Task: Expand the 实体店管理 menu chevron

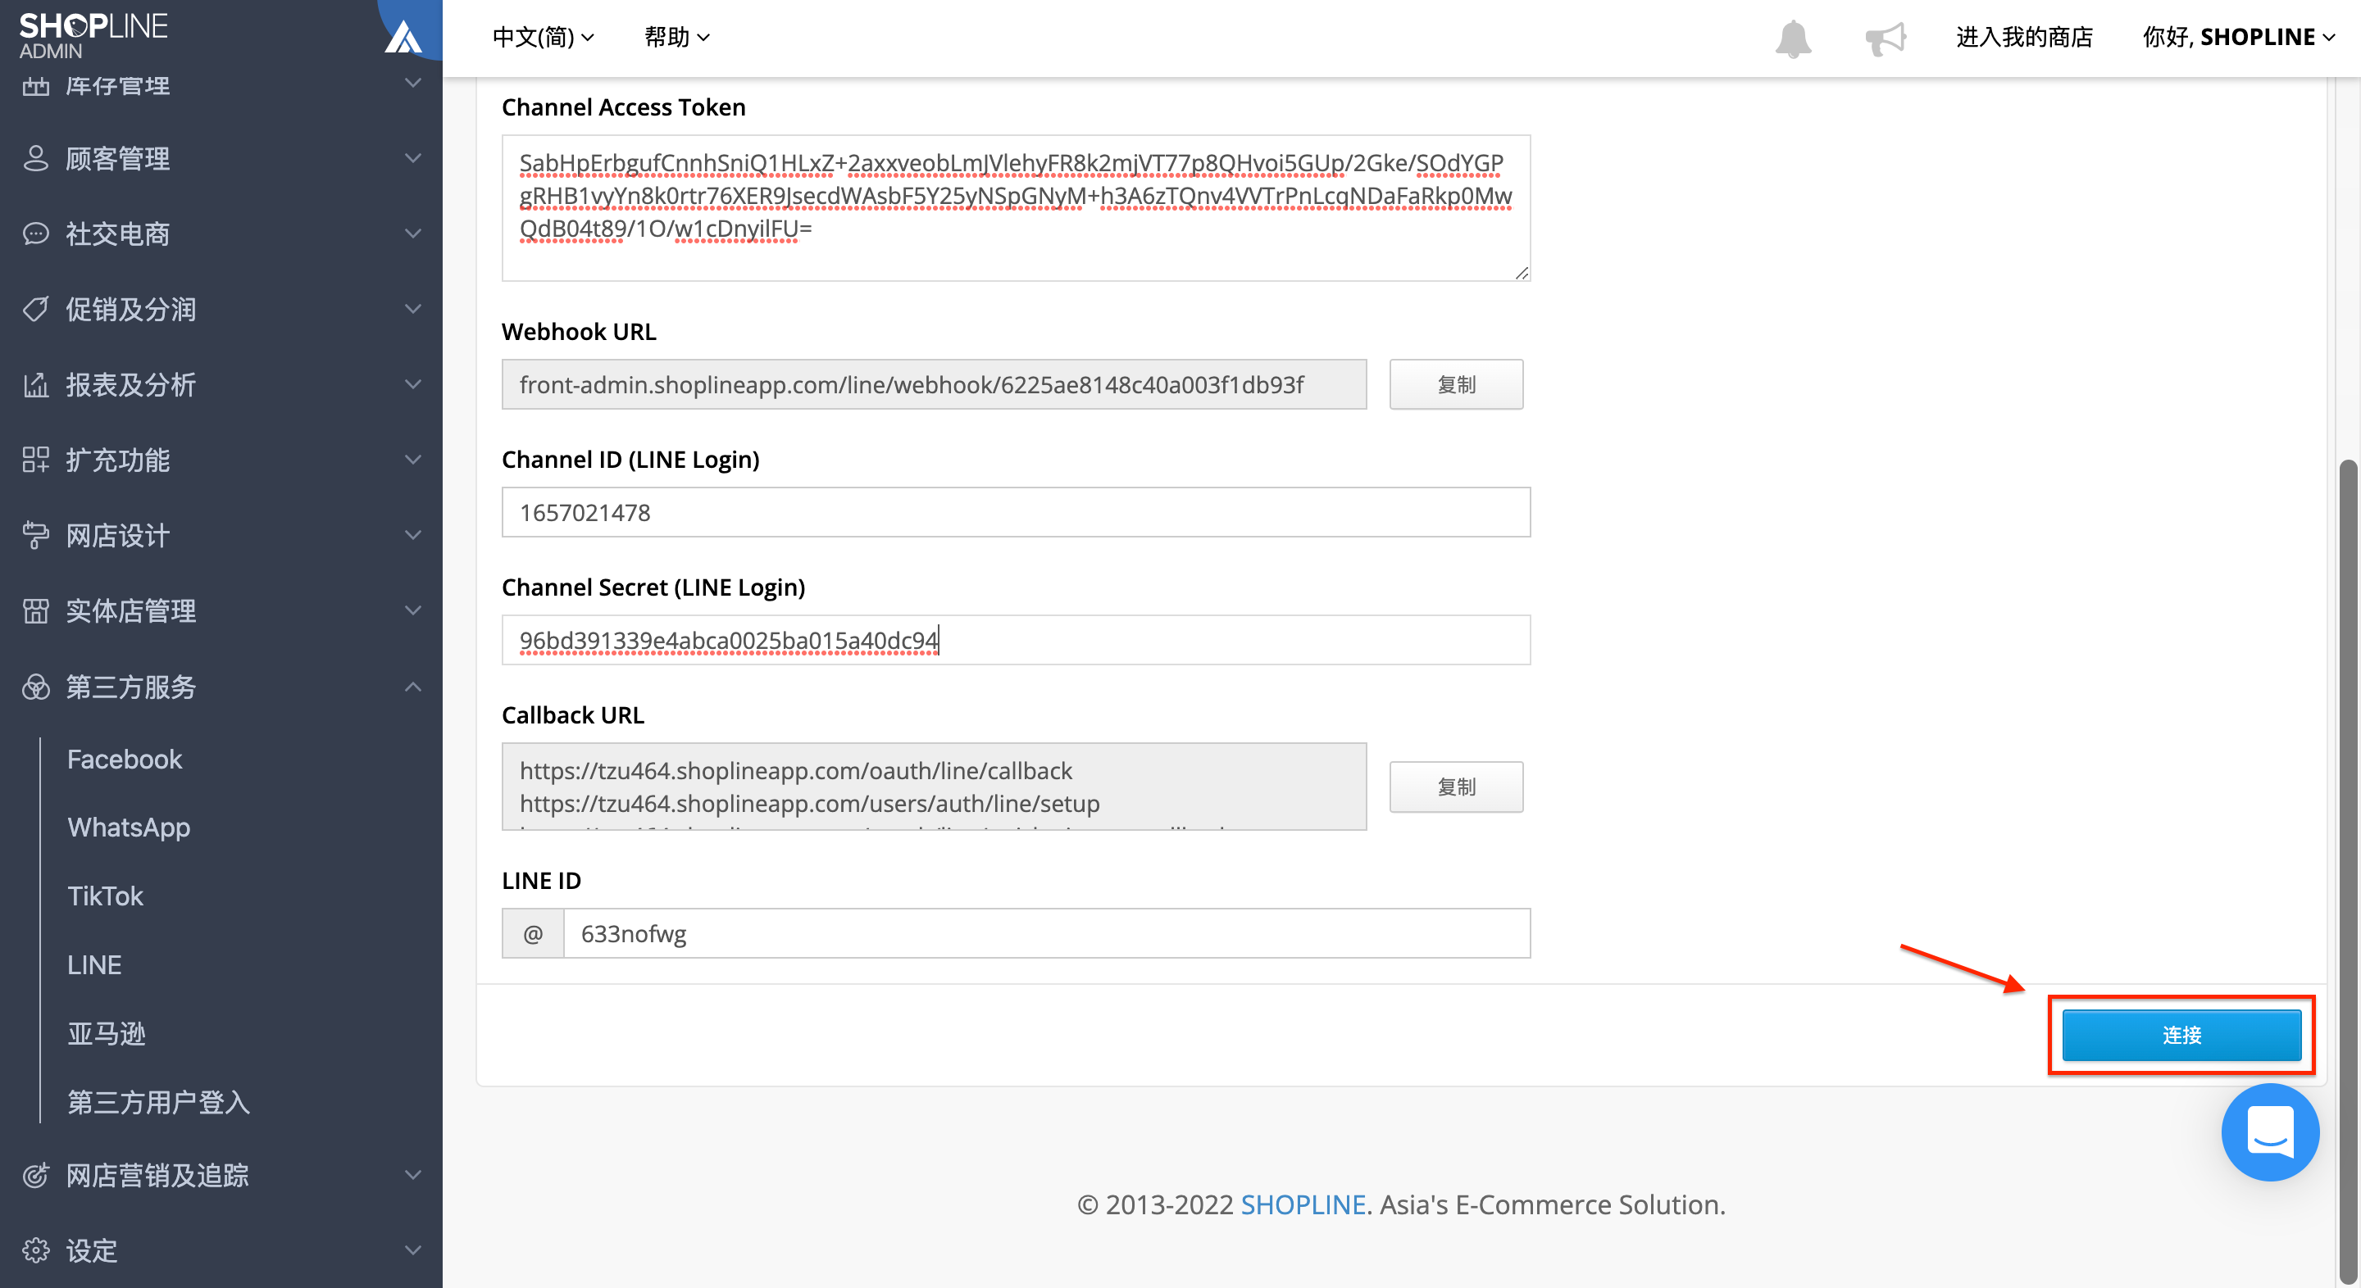Action: (413, 611)
